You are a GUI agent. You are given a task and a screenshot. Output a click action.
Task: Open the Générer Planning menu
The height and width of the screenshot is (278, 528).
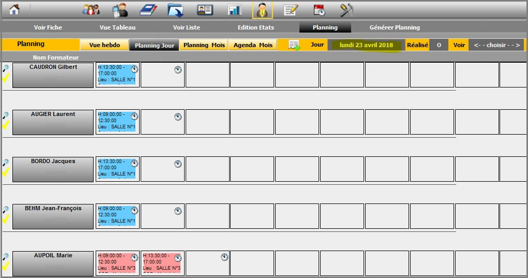(395, 27)
